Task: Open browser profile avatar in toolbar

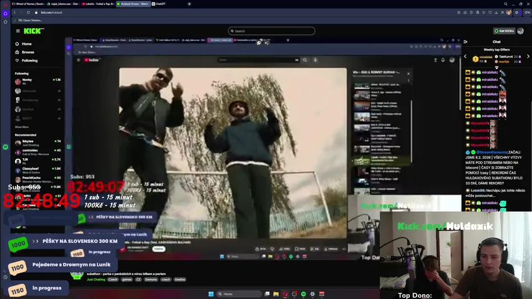Action: [508, 12]
